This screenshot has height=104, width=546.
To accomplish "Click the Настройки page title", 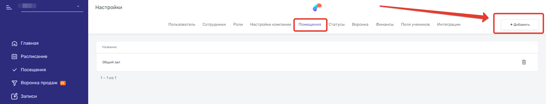I will pyautogui.click(x=109, y=7).
